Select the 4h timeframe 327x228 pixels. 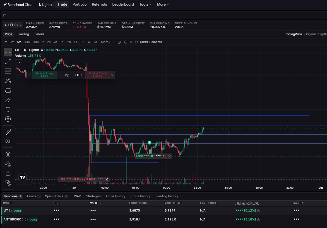point(55,42)
